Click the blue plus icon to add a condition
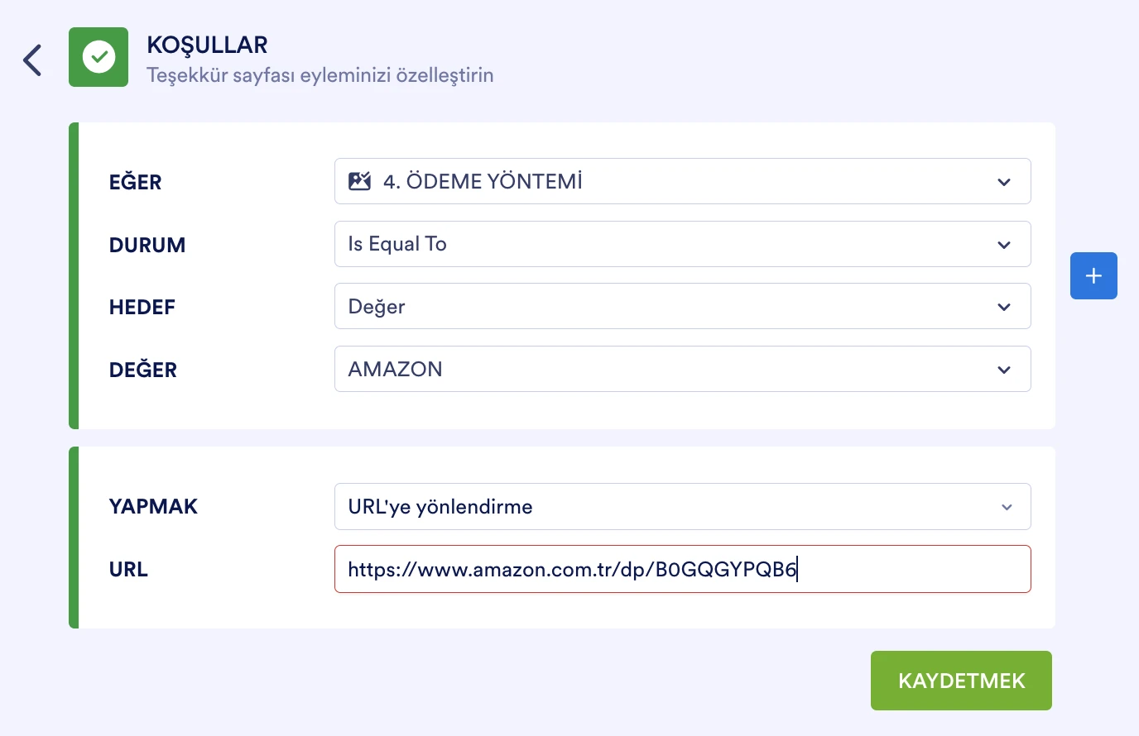 [x=1093, y=275]
